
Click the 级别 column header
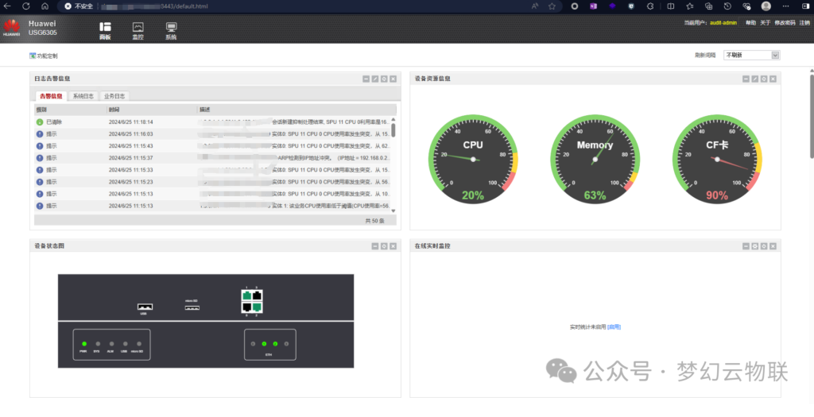coord(70,110)
